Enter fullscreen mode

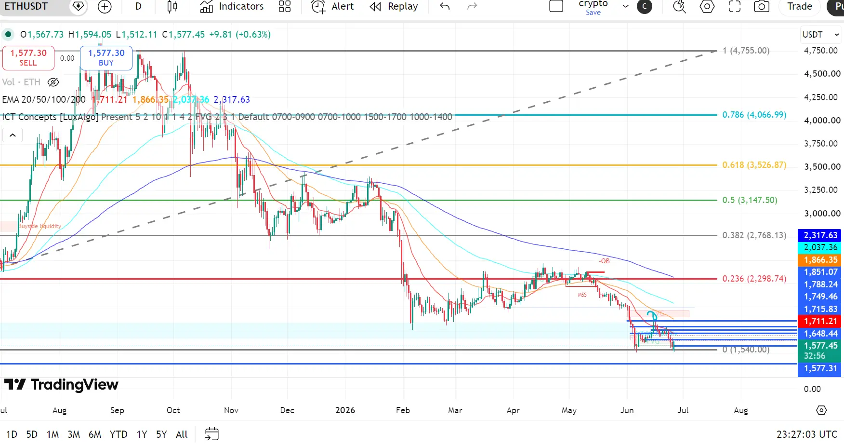coord(735,6)
